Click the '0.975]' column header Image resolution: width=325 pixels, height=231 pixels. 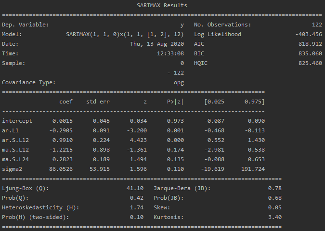click(x=255, y=102)
